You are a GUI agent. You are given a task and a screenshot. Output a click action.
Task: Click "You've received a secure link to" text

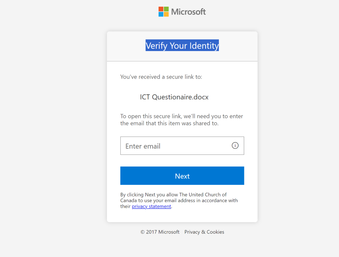click(x=161, y=77)
